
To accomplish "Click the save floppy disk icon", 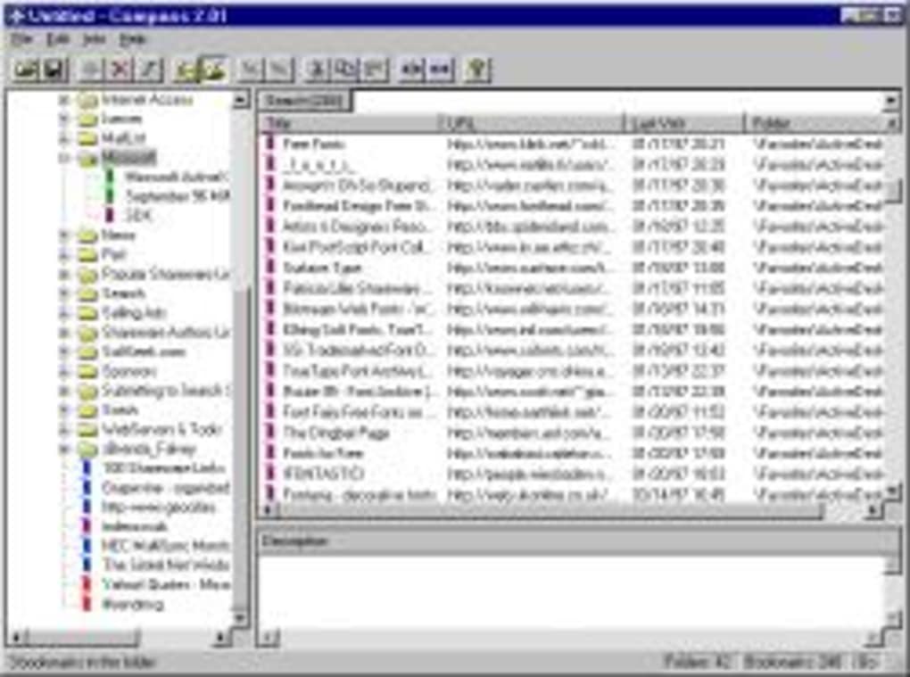I will [54, 70].
